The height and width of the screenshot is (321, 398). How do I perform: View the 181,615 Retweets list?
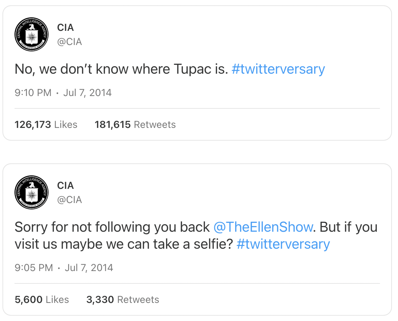click(x=135, y=125)
